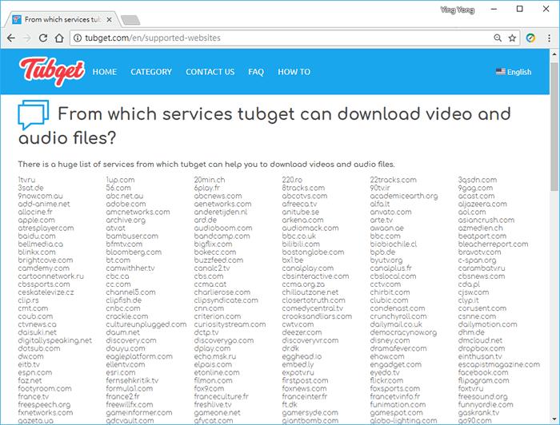Go to the browser home page icon
Screen dimensions: 560x425
pos(59,38)
